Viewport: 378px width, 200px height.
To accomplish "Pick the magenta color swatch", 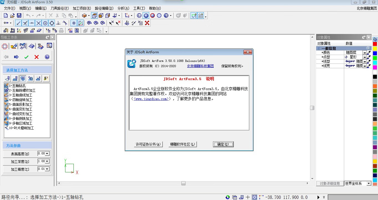I will (x=375, y=67).
